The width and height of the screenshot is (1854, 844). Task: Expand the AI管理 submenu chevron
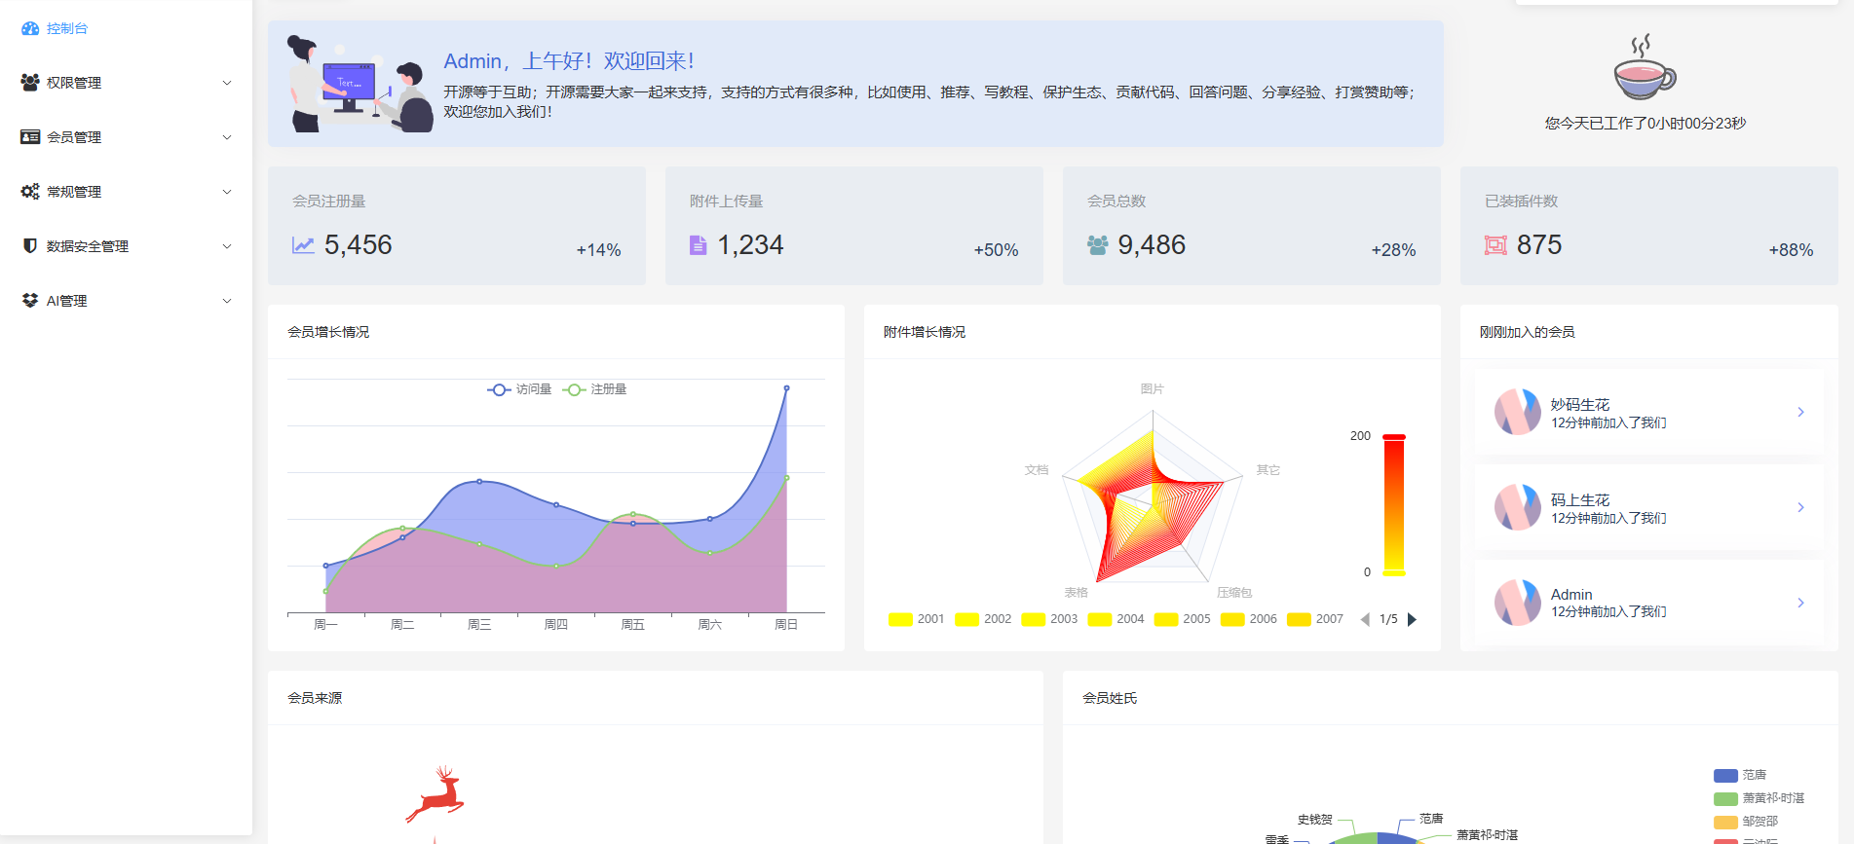(x=227, y=301)
